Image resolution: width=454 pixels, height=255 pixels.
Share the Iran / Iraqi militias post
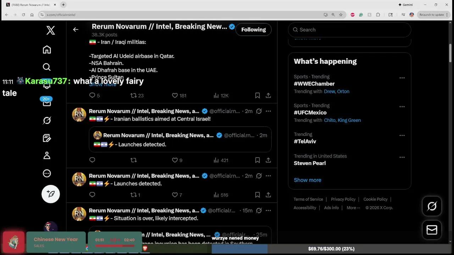click(x=268, y=95)
